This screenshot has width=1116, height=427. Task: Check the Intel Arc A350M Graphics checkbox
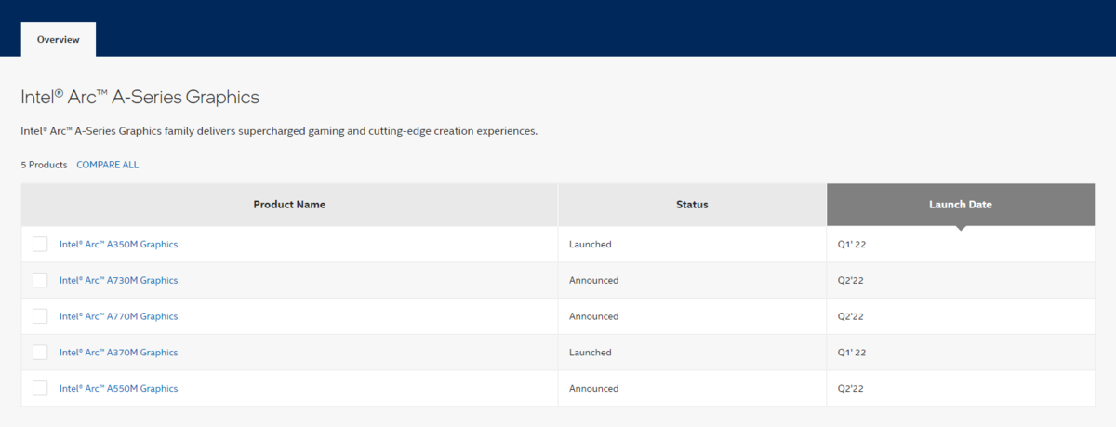coord(40,244)
